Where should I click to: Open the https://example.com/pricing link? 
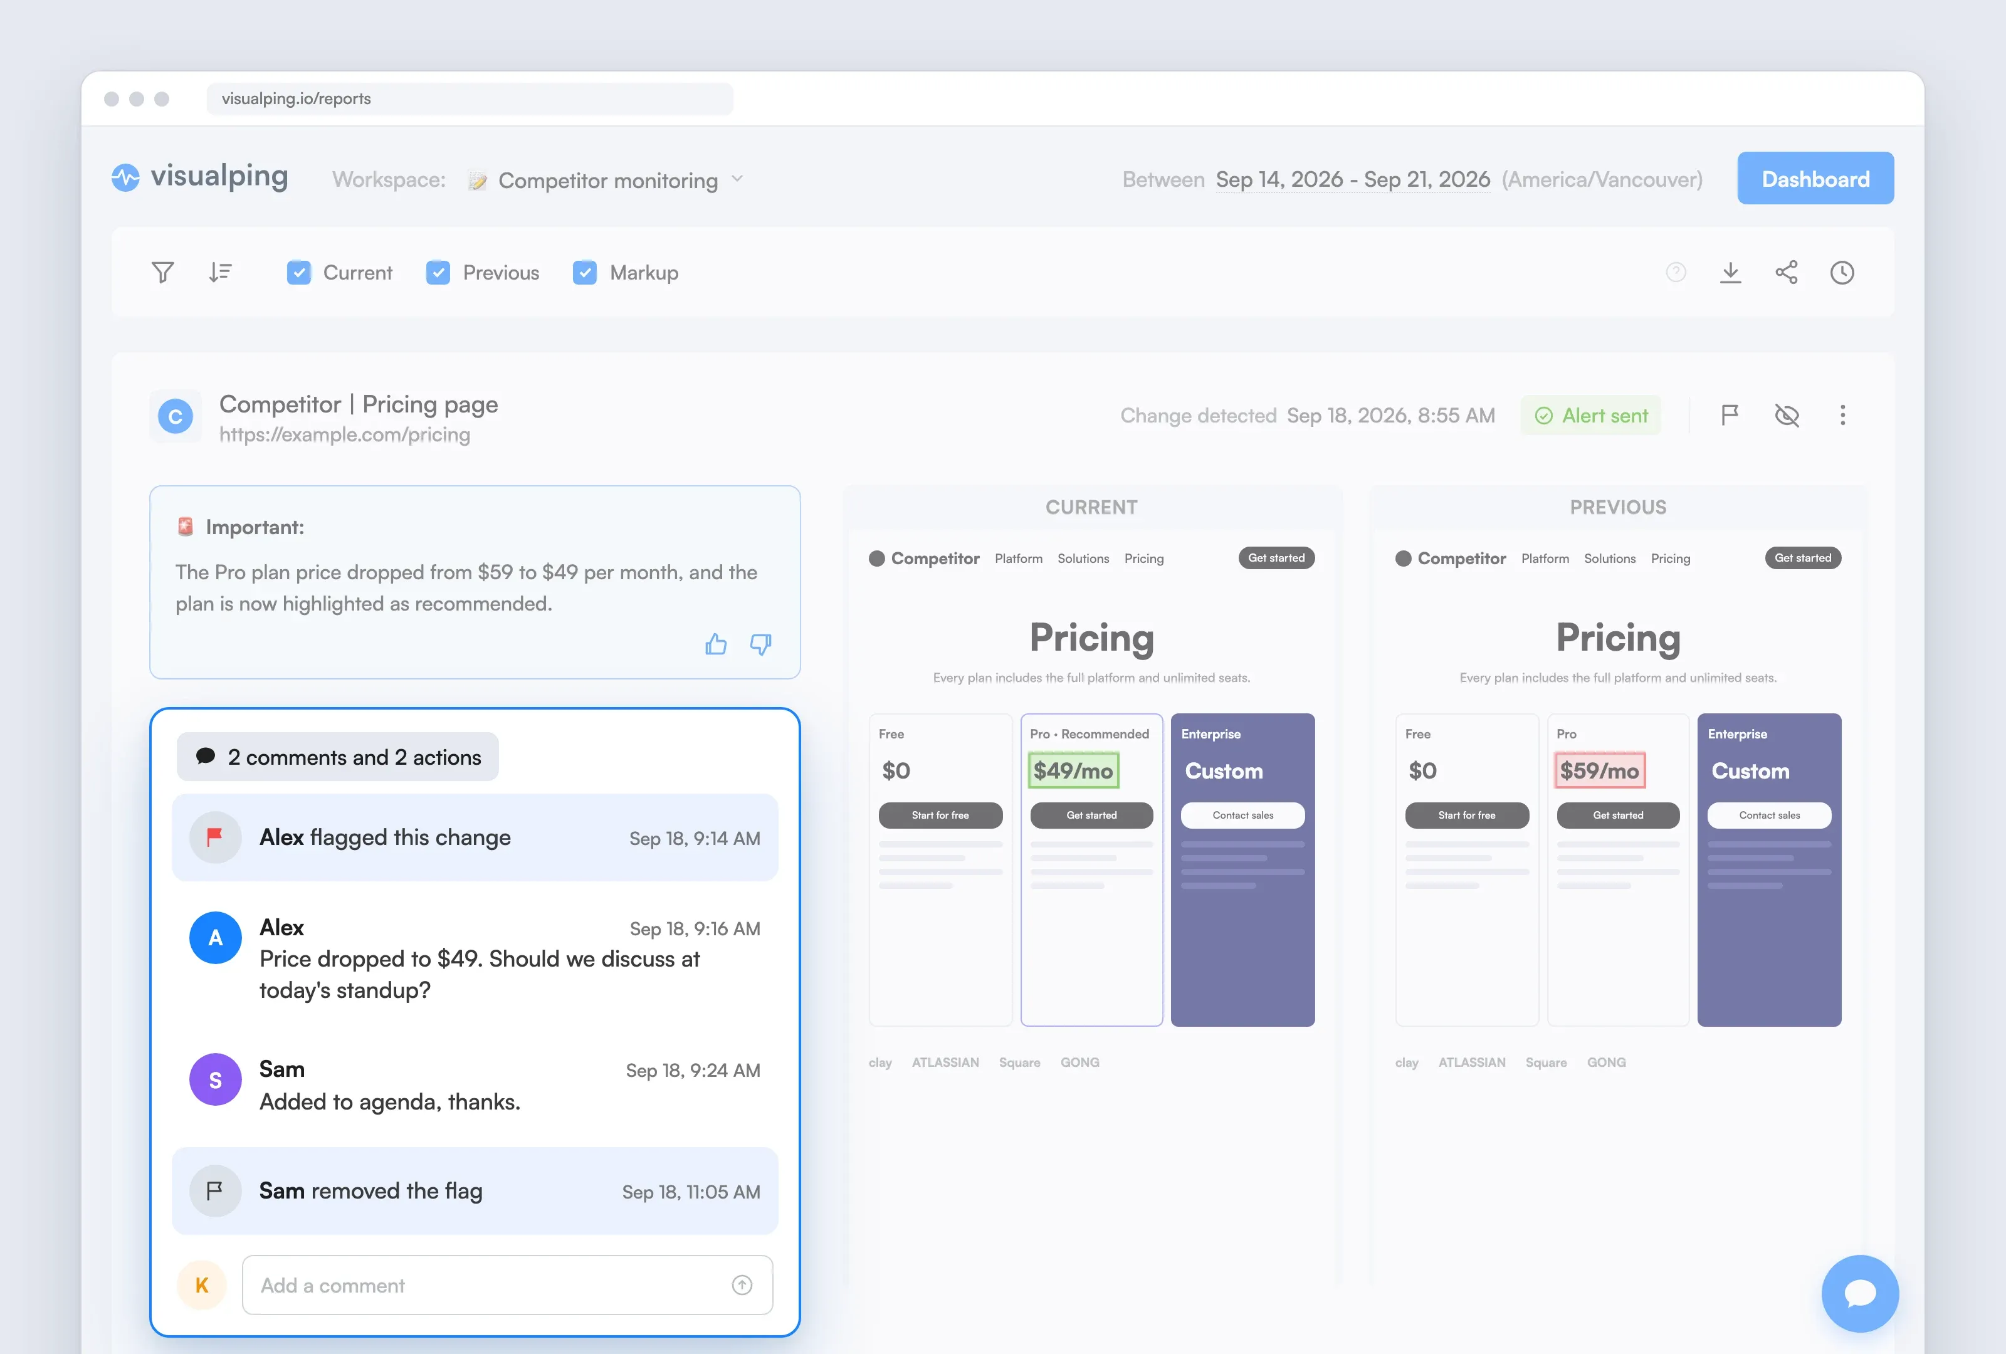pyautogui.click(x=344, y=435)
